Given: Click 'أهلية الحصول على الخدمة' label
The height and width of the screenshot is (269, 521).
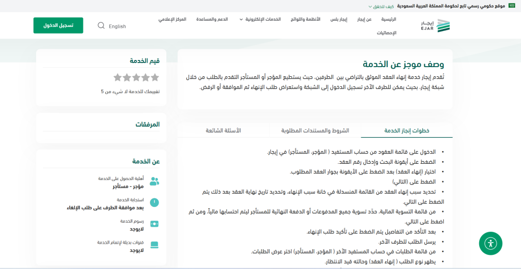Looking at the screenshot, I should click(121, 178).
